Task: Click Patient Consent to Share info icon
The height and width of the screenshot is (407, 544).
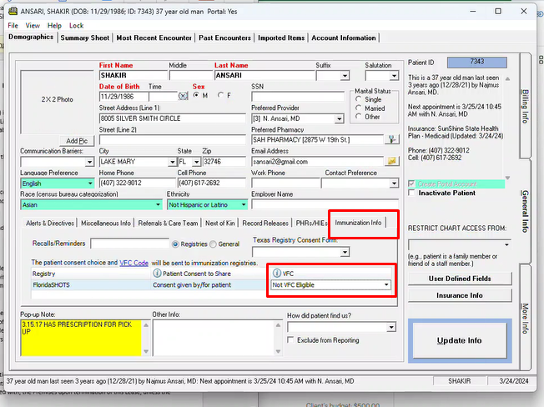Action: tap(157, 274)
